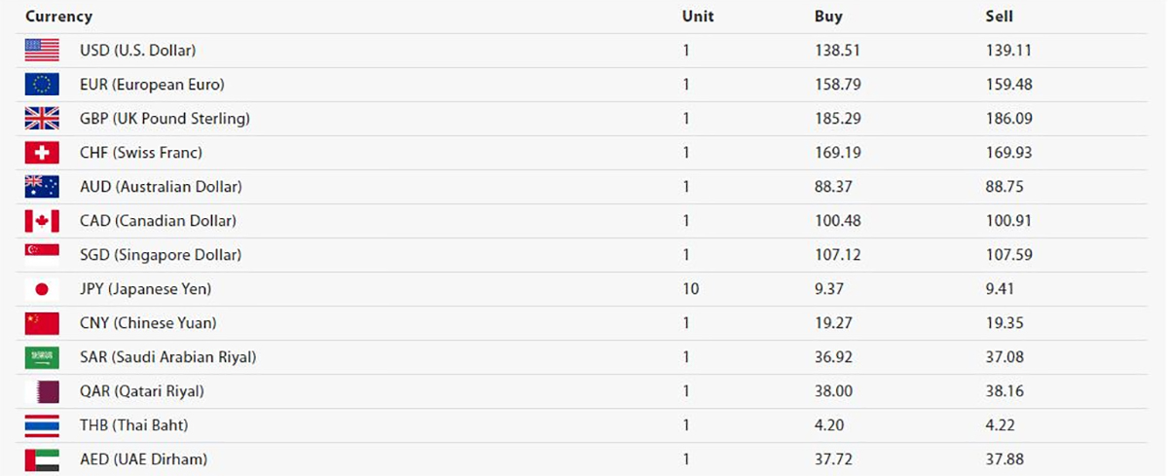Click the Canadian flag icon

tap(42, 221)
